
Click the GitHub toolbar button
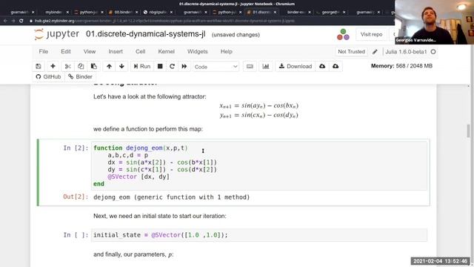click(x=48, y=76)
